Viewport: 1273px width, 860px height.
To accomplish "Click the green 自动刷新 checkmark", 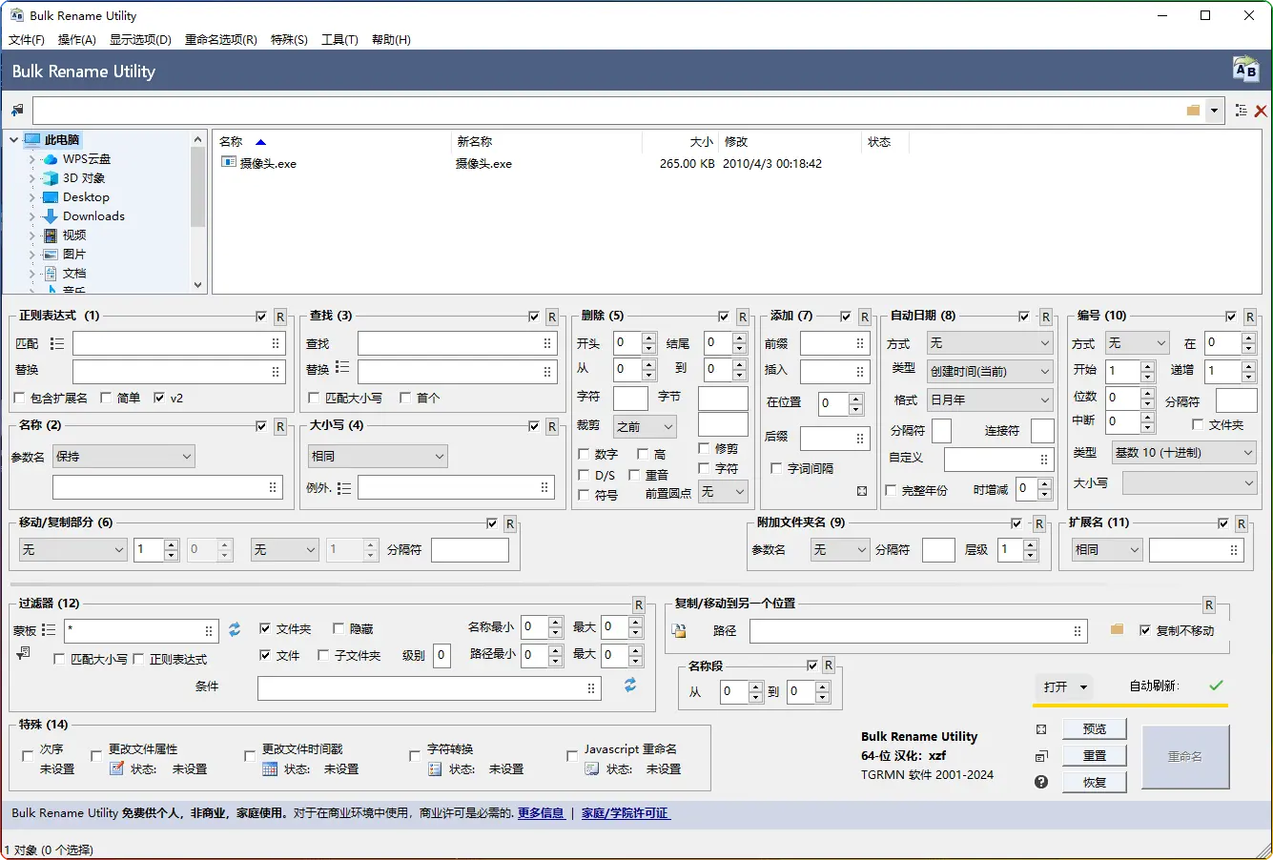I will point(1216,686).
